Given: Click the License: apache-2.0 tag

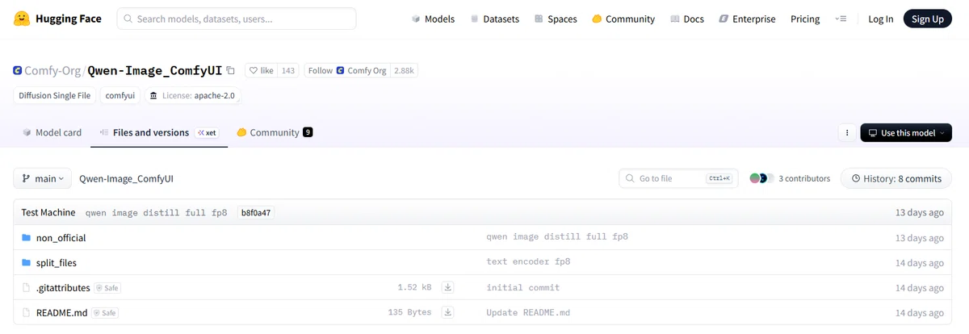Looking at the screenshot, I should coord(193,95).
